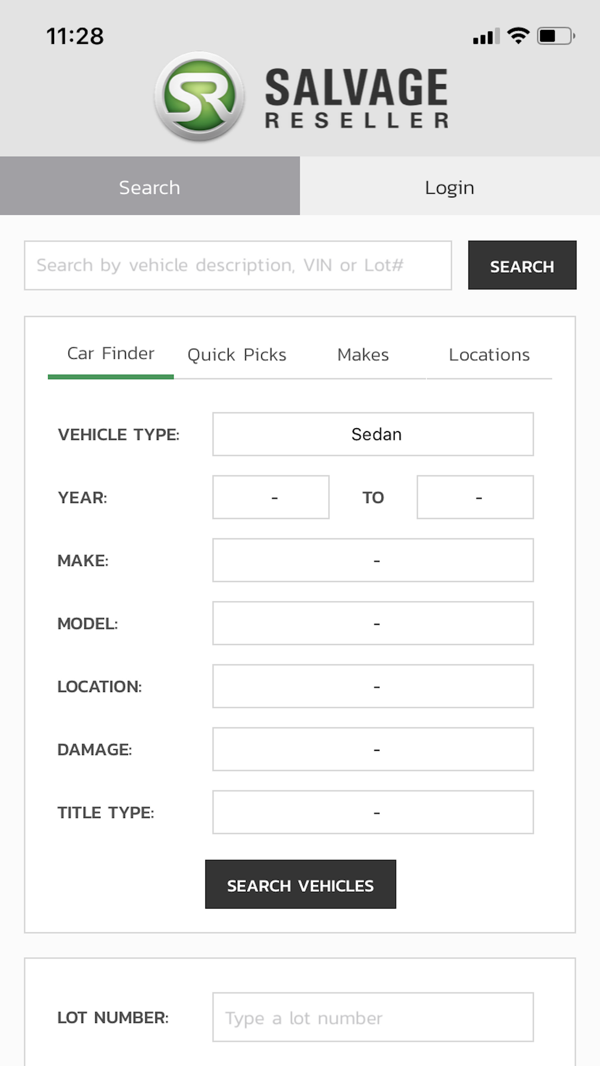Focus the vehicle description search field
This screenshot has width=600, height=1066.
[x=238, y=265]
